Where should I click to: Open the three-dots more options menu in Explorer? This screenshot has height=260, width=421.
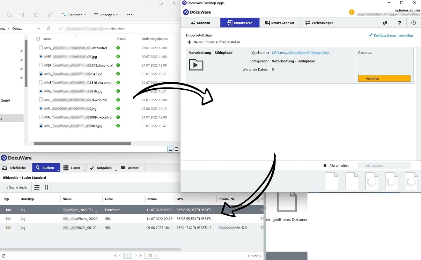pyautogui.click(x=130, y=15)
